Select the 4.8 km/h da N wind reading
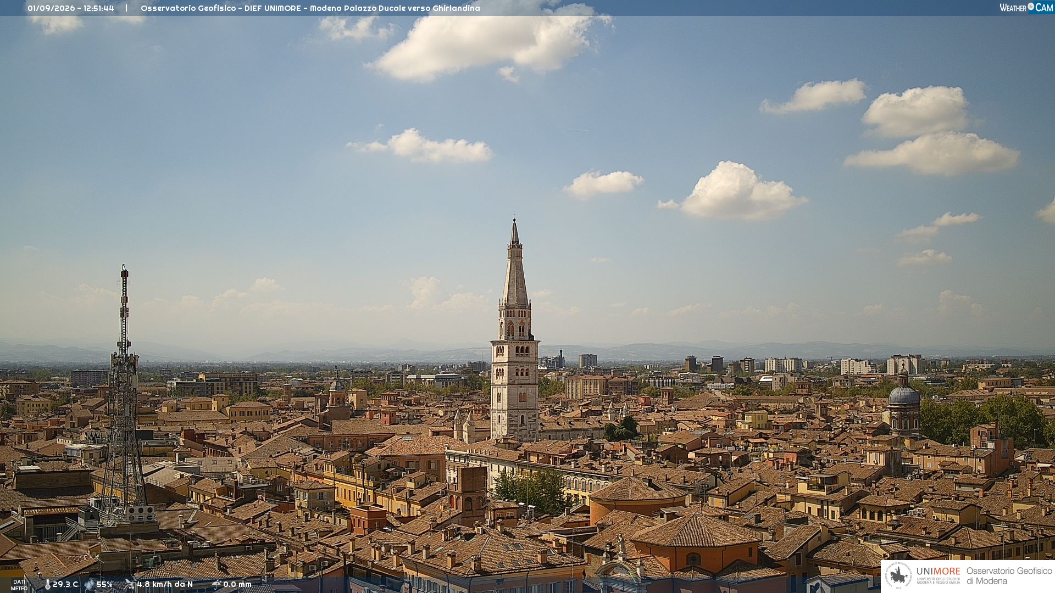 coord(165,584)
